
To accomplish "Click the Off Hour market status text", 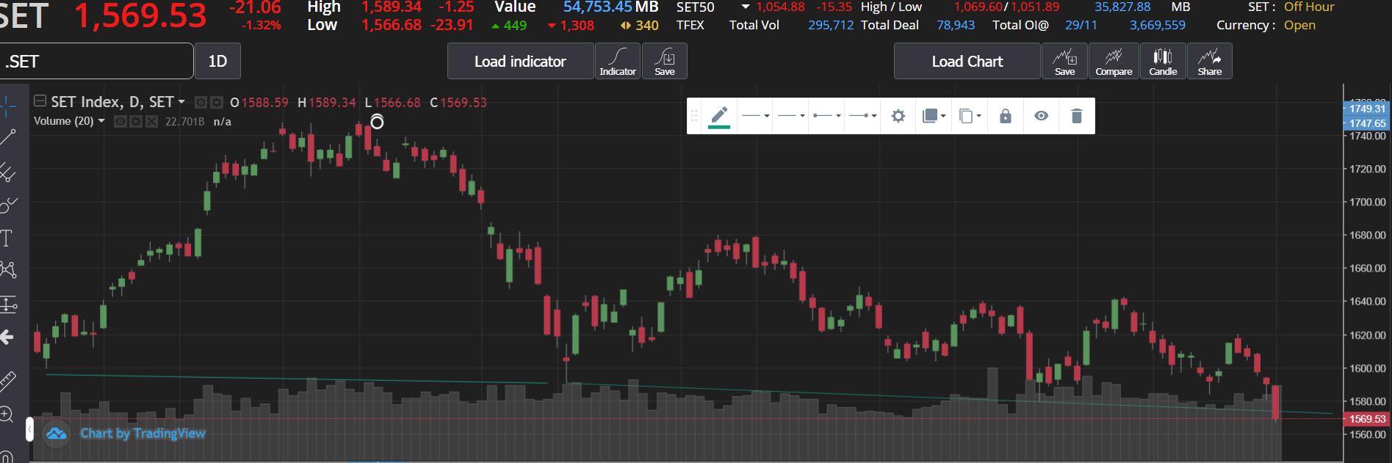I will click(x=1309, y=7).
